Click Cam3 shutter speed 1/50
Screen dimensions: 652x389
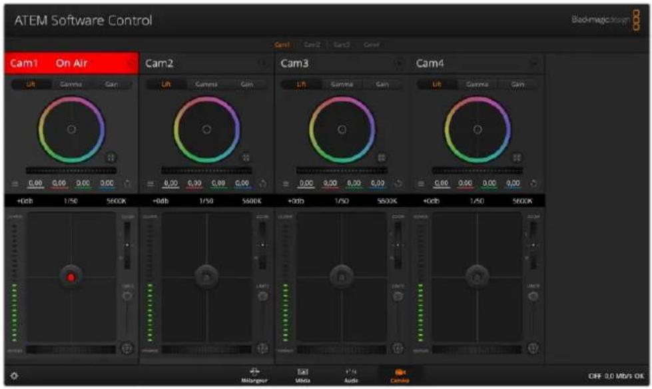coord(342,201)
